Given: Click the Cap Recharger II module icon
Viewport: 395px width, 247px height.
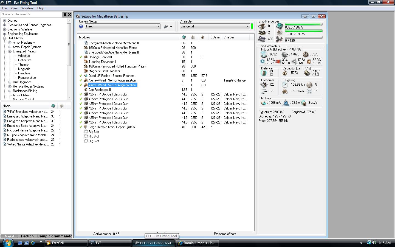Looking at the screenshot, I should pos(86,90).
